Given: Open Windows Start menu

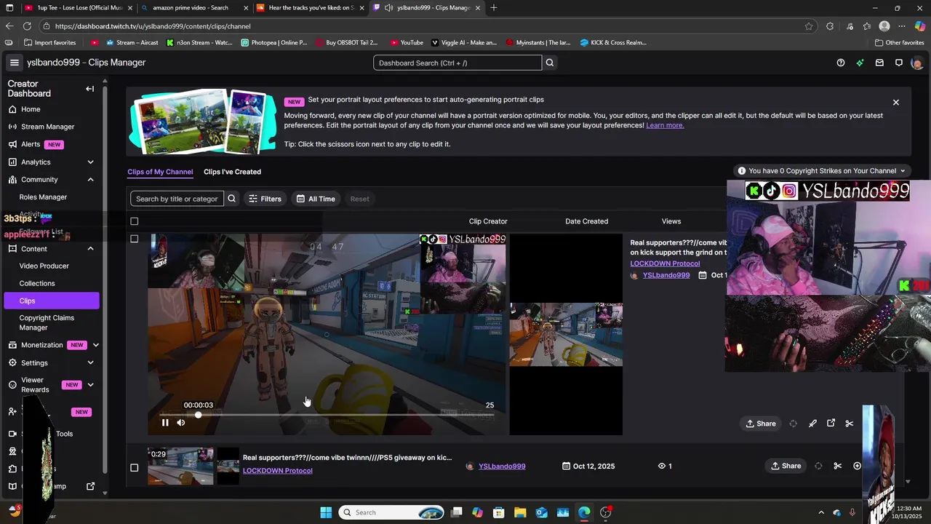Looking at the screenshot, I should point(326,512).
